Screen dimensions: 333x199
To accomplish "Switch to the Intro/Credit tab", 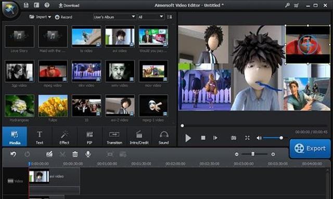I will (x=139, y=137).
